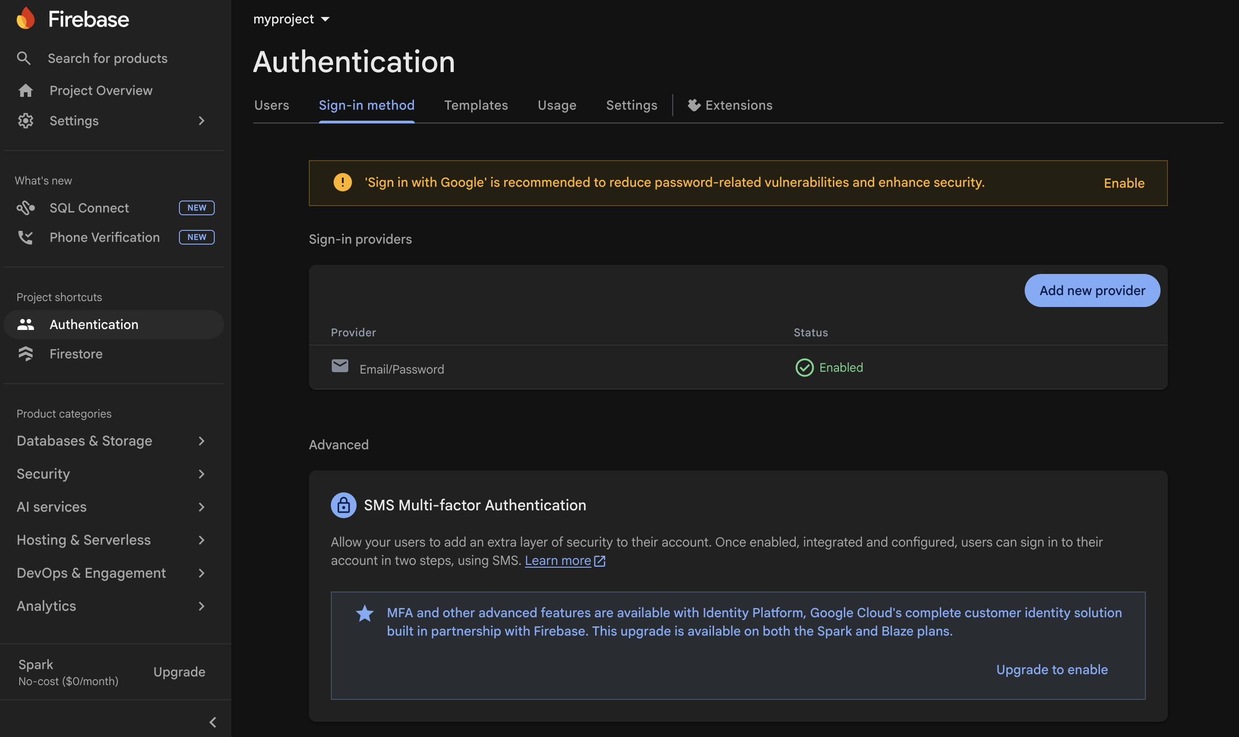
Task: Click the Email/Password envelope icon
Action: [x=340, y=366]
